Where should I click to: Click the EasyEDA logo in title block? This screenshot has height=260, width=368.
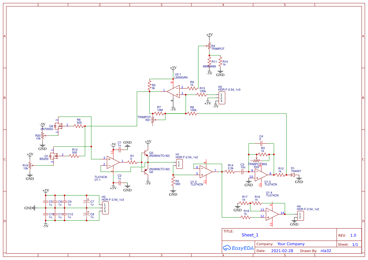click(x=238, y=248)
